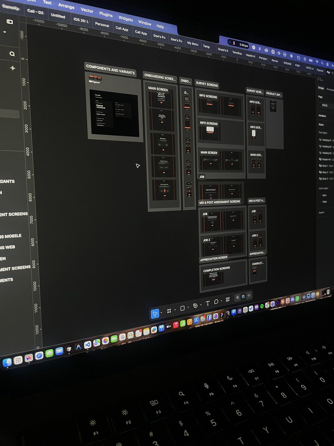Select SURVEY SCREENS section label on canvas
This screenshot has width=334, height=446.
[207, 85]
